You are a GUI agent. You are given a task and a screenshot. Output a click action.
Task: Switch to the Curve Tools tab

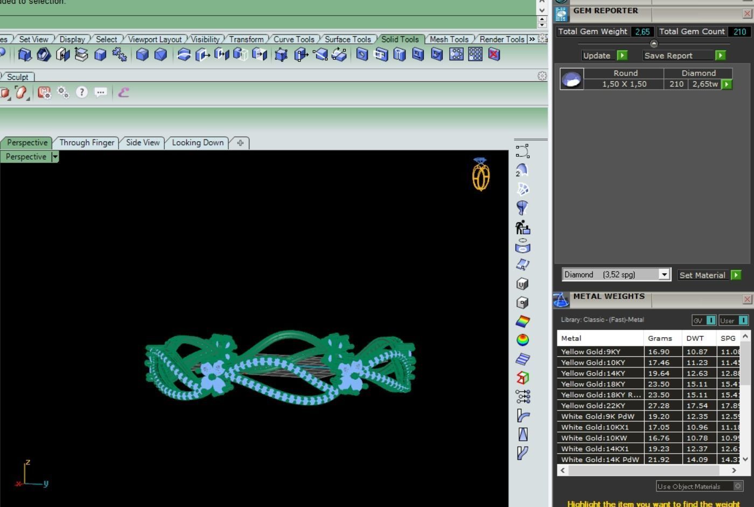pyautogui.click(x=294, y=39)
